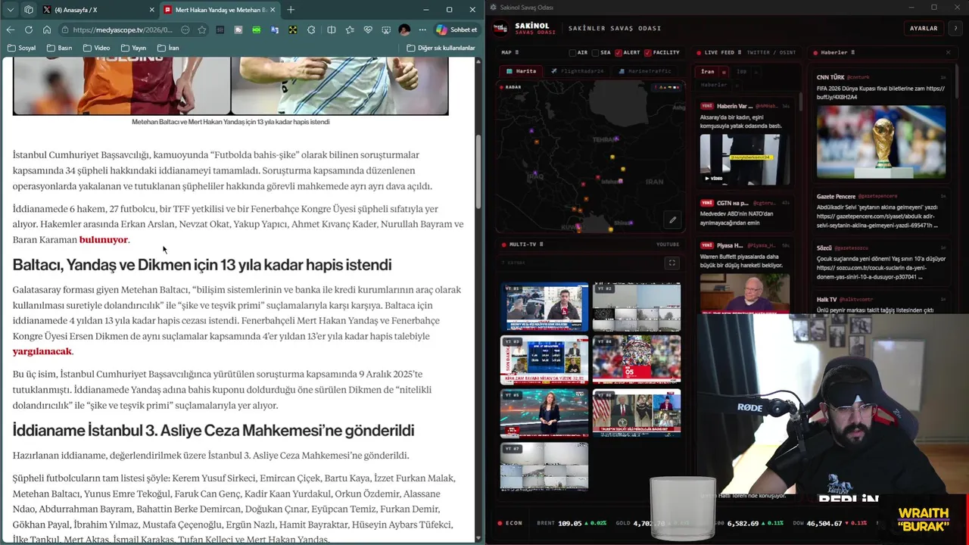Switch to the MarineTraffic tab
The width and height of the screenshot is (969, 545).
coord(643,71)
